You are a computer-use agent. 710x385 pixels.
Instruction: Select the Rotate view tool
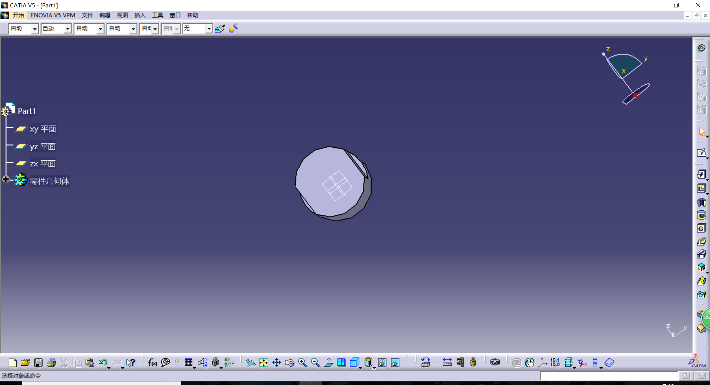pyautogui.click(x=290, y=362)
